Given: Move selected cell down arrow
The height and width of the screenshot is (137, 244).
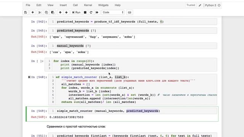Looking at the screenshot, I should pyautogui.click(x=66, y=13).
